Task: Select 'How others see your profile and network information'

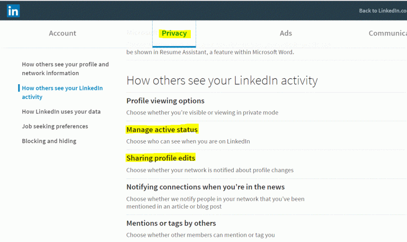Action: (x=65, y=69)
